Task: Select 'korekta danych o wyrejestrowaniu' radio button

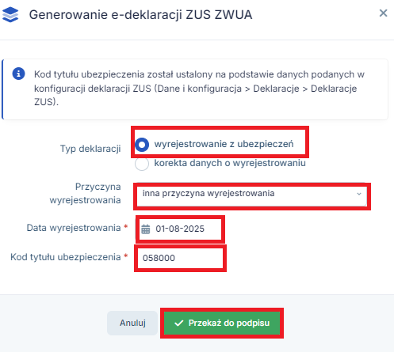Action: (x=142, y=164)
